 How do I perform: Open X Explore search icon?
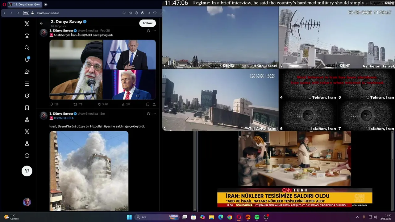[x=27, y=47]
